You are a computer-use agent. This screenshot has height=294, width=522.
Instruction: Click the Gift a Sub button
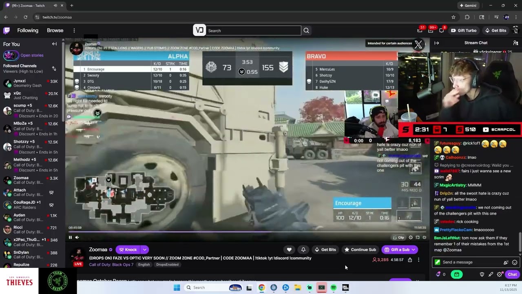400,249
